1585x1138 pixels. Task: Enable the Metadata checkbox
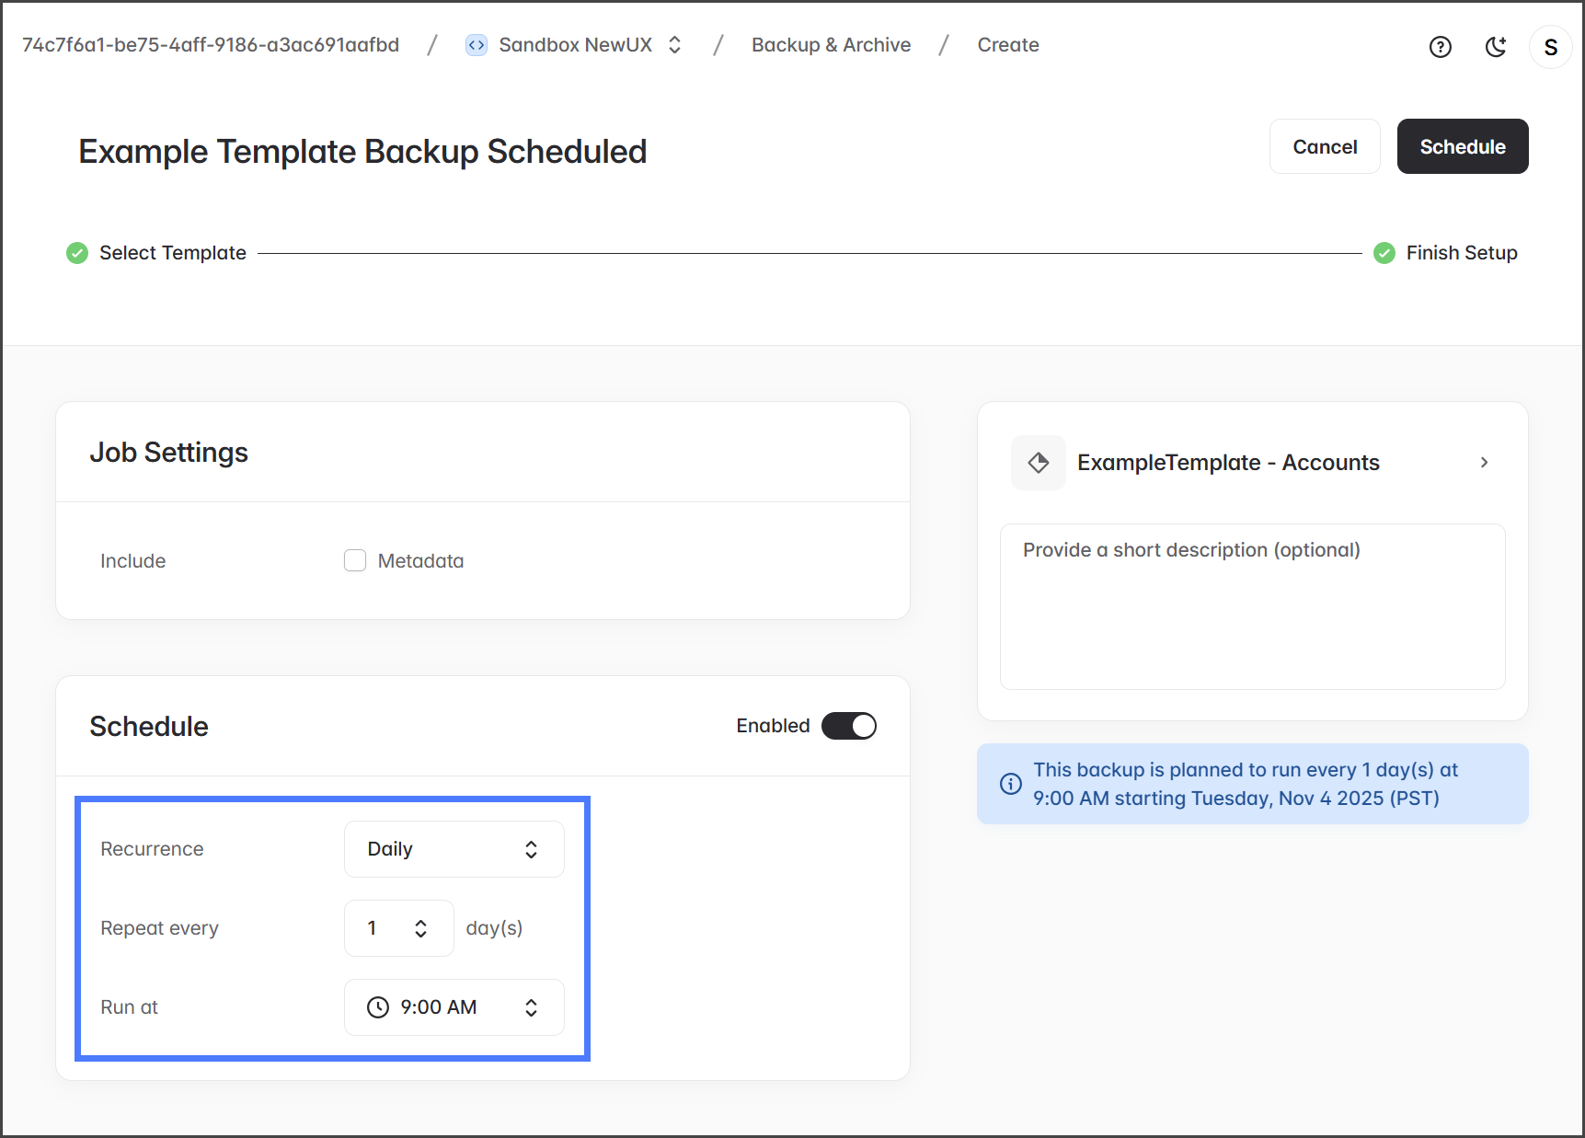coord(355,560)
